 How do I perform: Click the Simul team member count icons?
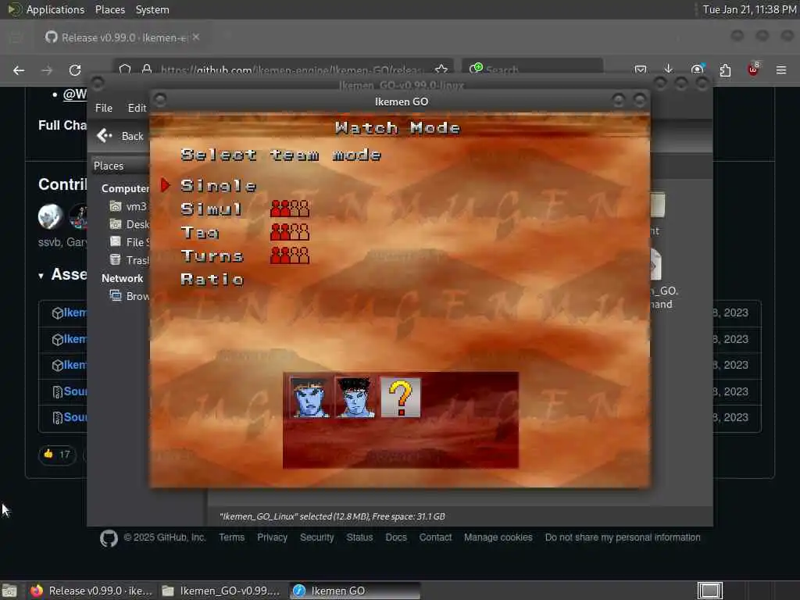click(290, 209)
